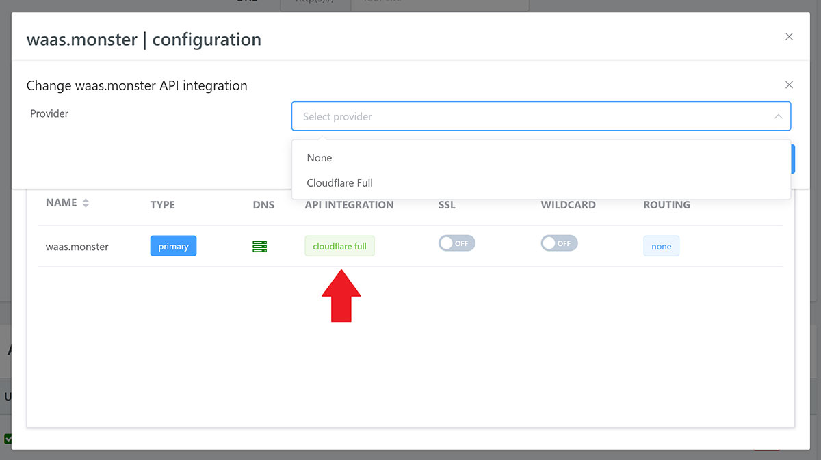Click the WILDCARD column header
Image resolution: width=821 pixels, height=460 pixels.
click(568, 205)
